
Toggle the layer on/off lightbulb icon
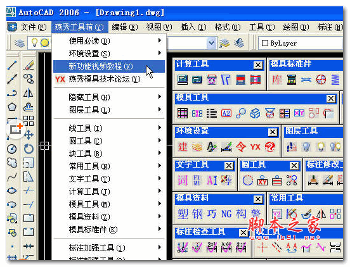click(34, 42)
